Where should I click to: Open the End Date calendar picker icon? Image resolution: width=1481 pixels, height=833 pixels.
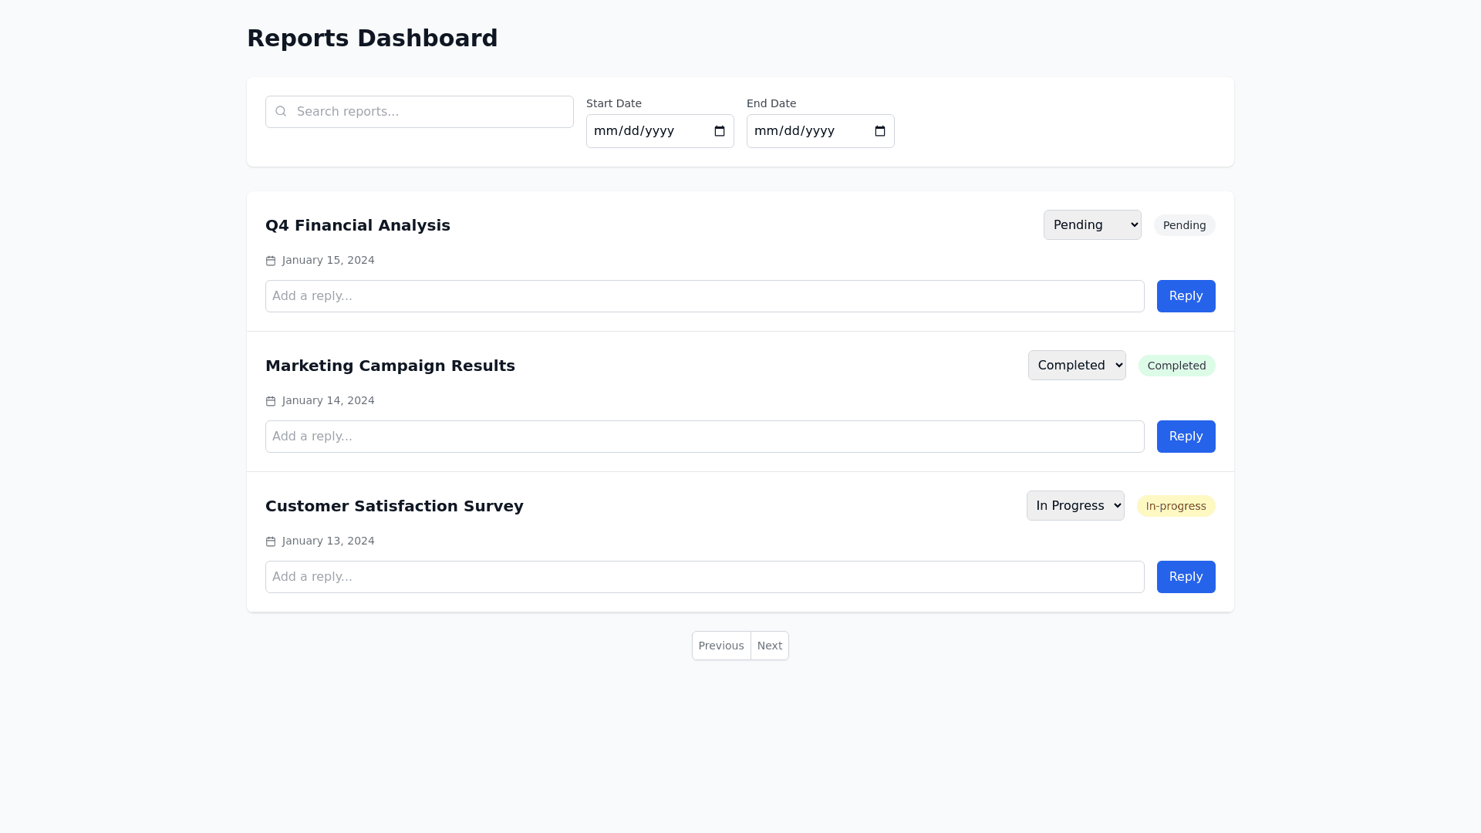coord(880,131)
